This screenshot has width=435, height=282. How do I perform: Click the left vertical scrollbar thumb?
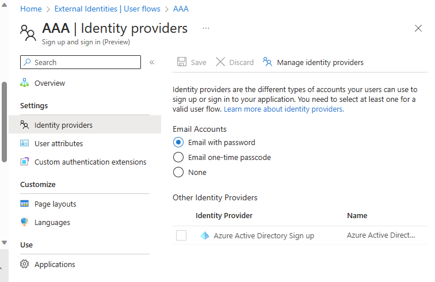point(4,121)
